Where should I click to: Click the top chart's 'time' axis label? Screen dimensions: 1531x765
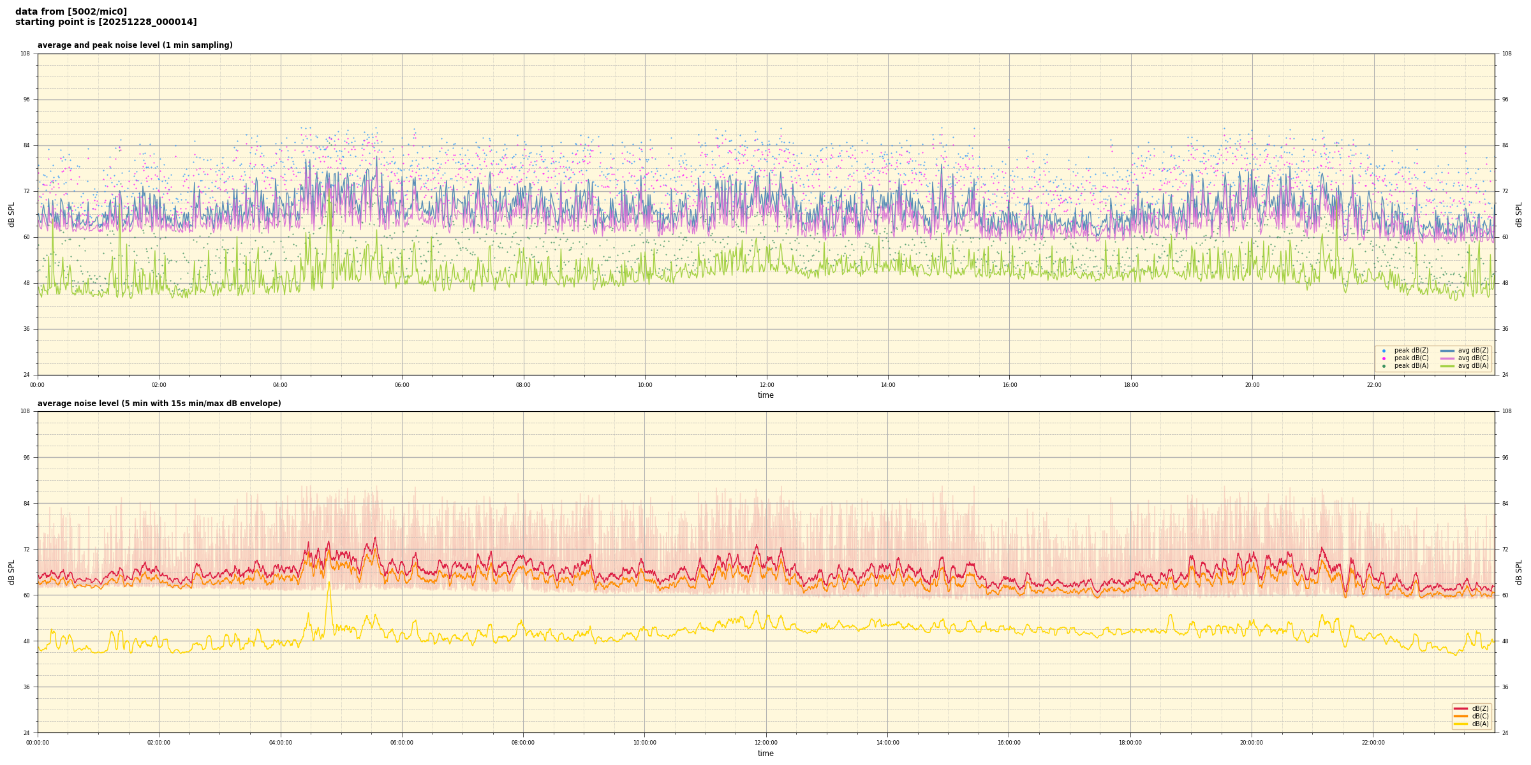(765, 395)
